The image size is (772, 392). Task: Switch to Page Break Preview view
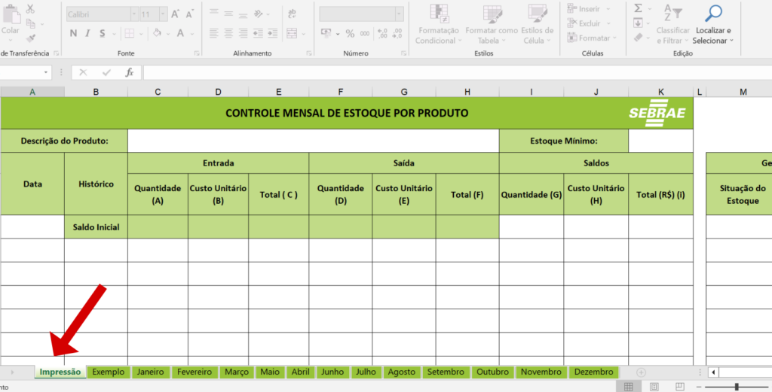click(679, 387)
